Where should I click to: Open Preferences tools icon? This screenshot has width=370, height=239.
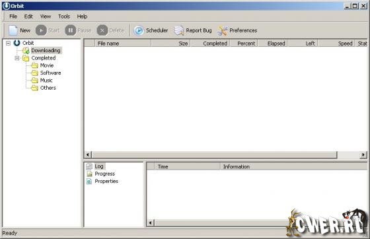click(x=223, y=30)
